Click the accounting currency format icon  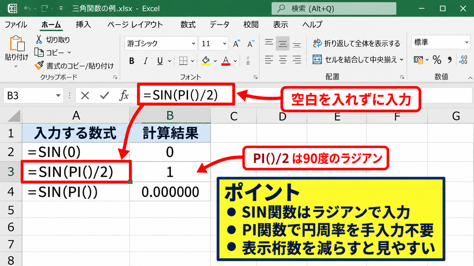point(418,60)
